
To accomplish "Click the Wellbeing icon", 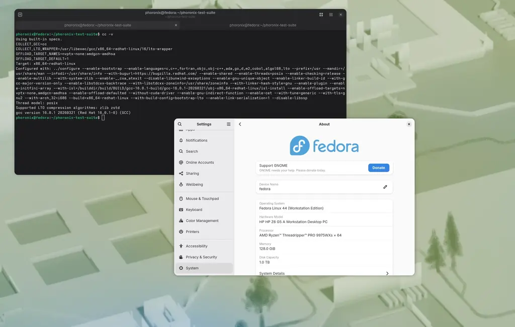I will [181, 184].
